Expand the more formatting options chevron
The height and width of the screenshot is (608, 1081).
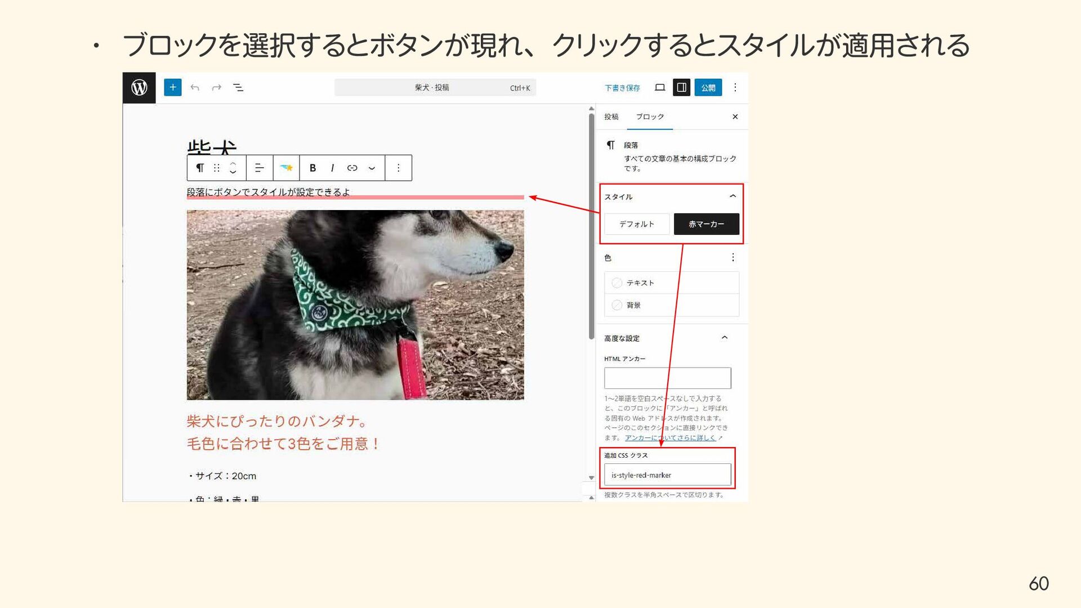coord(372,168)
